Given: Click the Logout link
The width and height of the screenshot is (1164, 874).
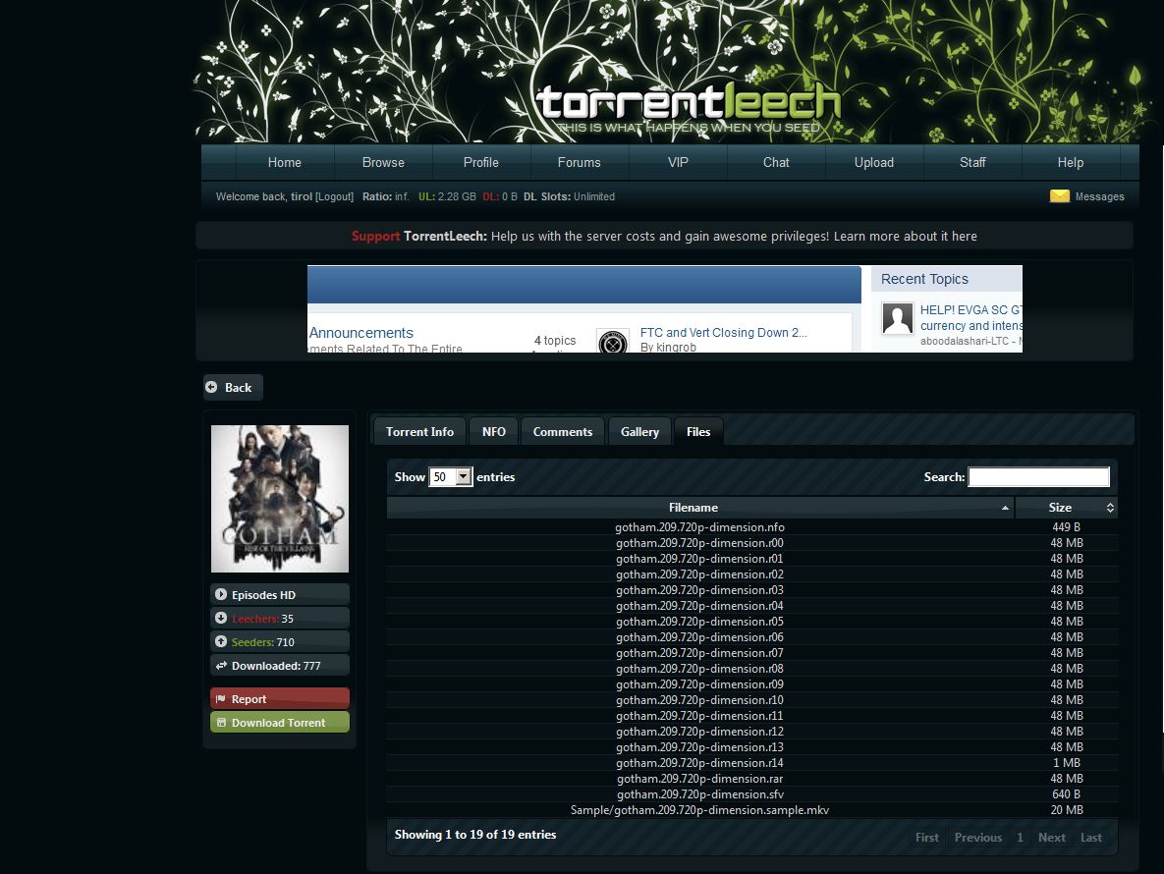Looking at the screenshot, I should [x=334, y=196].
